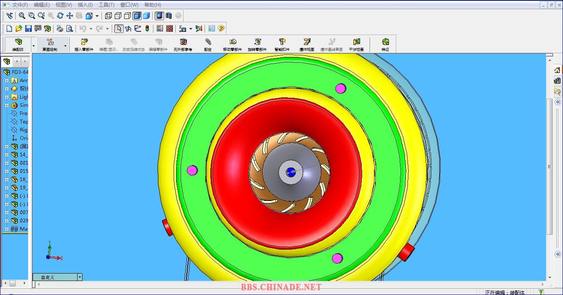Open the 自定义 configuration dropdown
Viewport: 563px width, 295px height.
click(x=80, y=277)
